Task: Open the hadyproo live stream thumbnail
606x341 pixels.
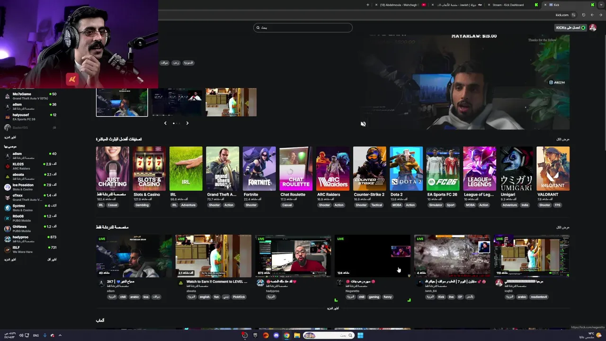Action: tap(293, 256)
